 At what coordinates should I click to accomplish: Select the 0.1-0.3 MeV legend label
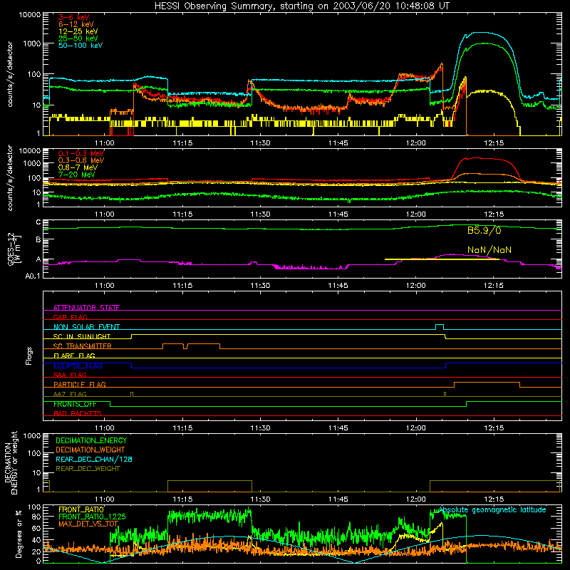[81, 153]
